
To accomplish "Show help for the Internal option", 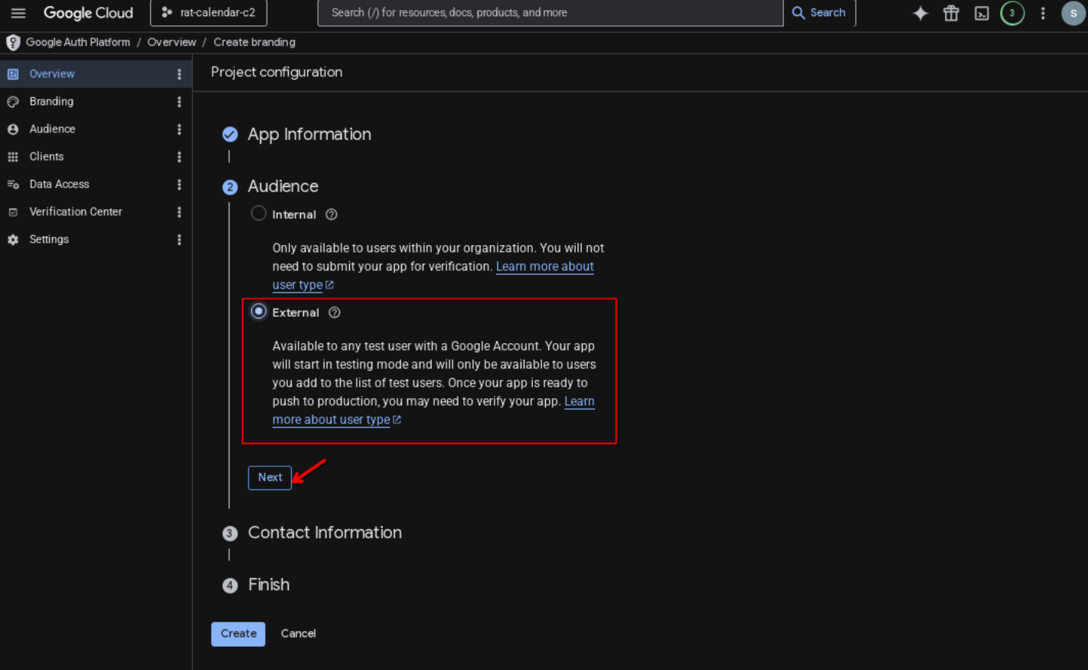I will (332, 214).
